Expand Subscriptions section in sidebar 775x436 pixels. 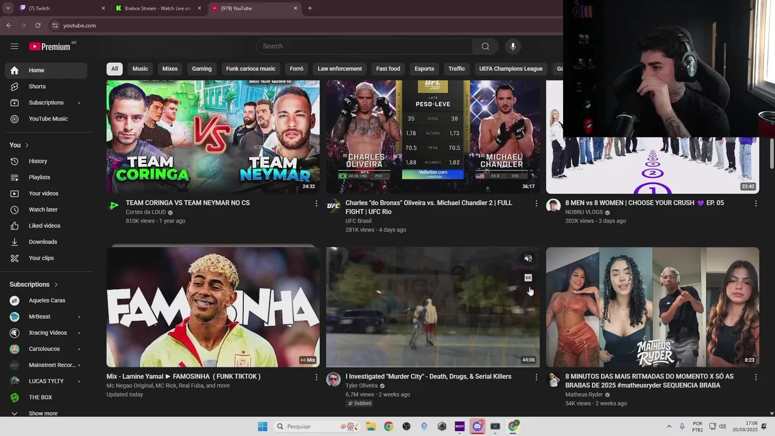[x=34, y=285]
